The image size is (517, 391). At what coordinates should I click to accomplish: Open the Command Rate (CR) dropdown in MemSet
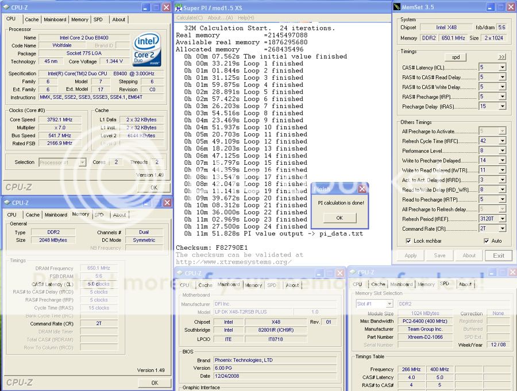(x=502, y=229)
